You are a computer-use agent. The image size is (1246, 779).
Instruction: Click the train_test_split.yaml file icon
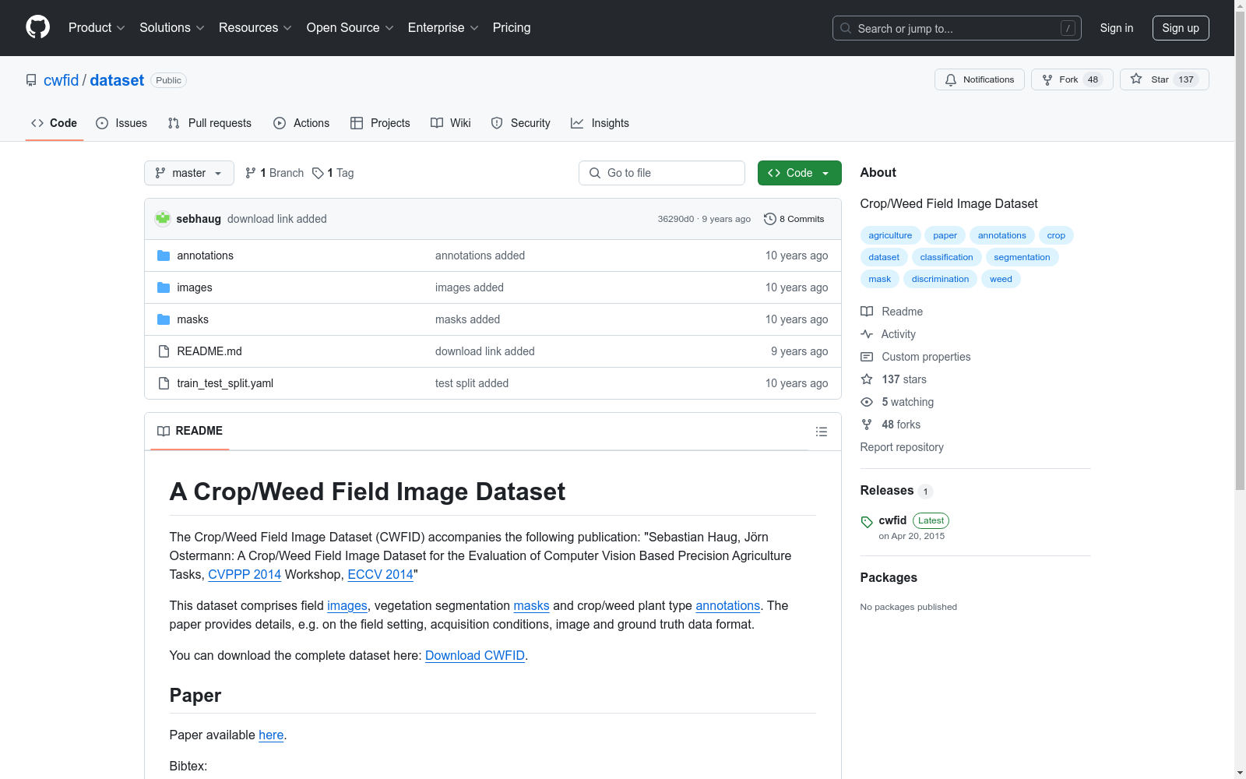pyautogui.click(x=164, y=383)
